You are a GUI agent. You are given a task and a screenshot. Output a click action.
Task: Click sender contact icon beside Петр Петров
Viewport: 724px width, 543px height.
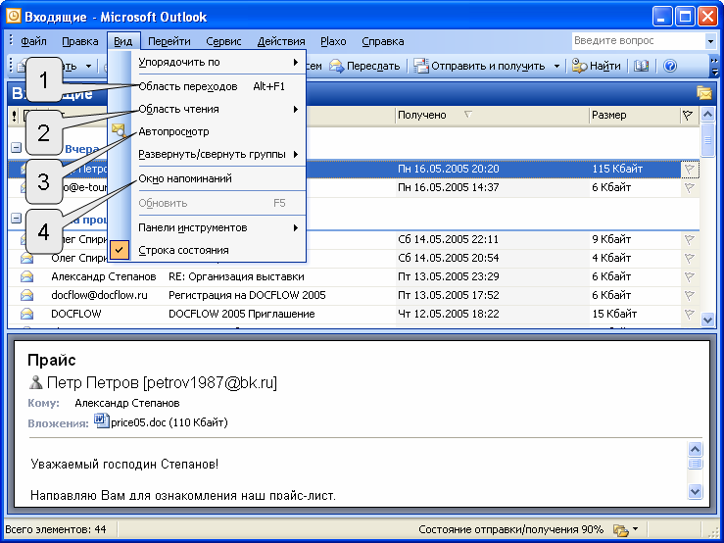coord(35,382)
